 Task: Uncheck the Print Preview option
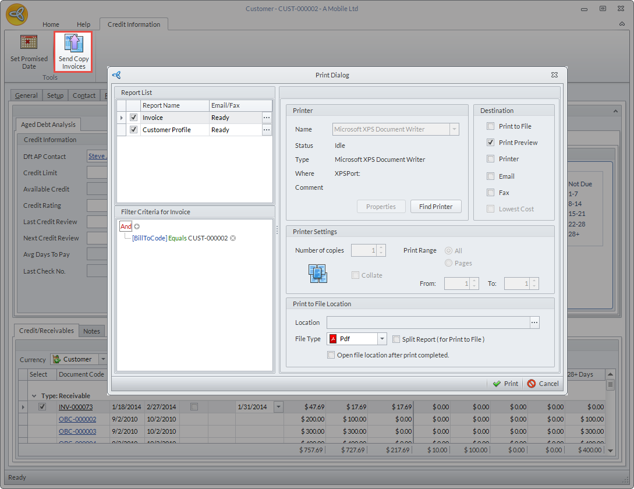pos(491,143)
